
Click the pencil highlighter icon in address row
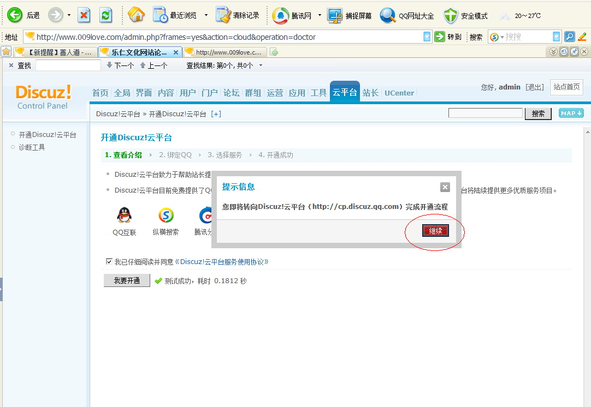[x=582, y=37]
